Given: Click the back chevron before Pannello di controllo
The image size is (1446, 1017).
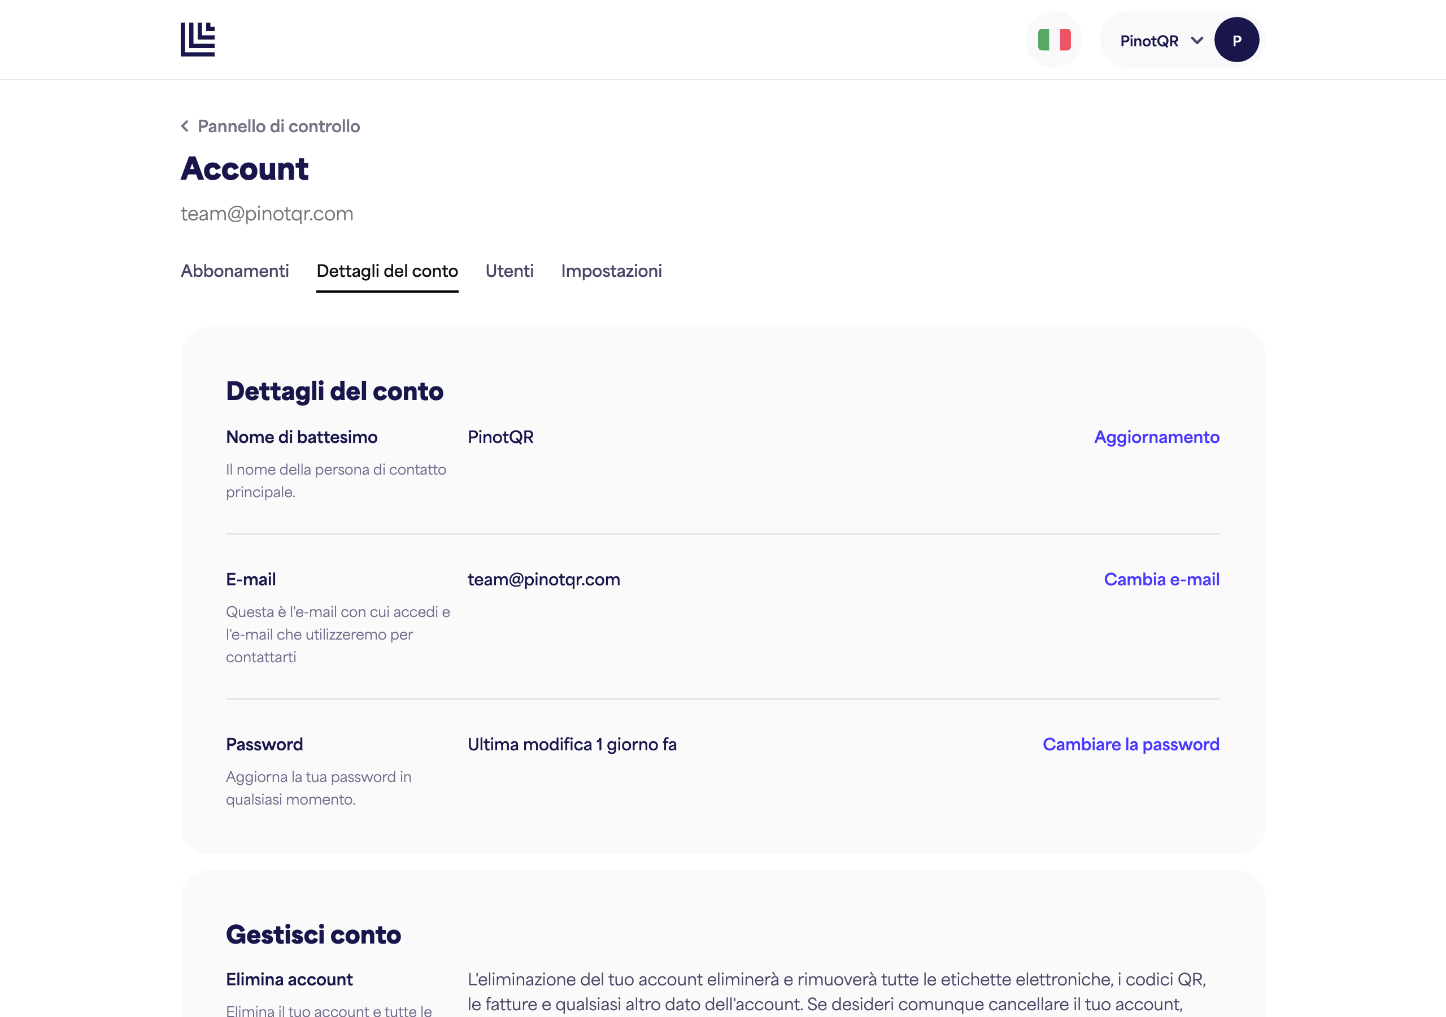Looking at the screenshot, I should 185,126.
